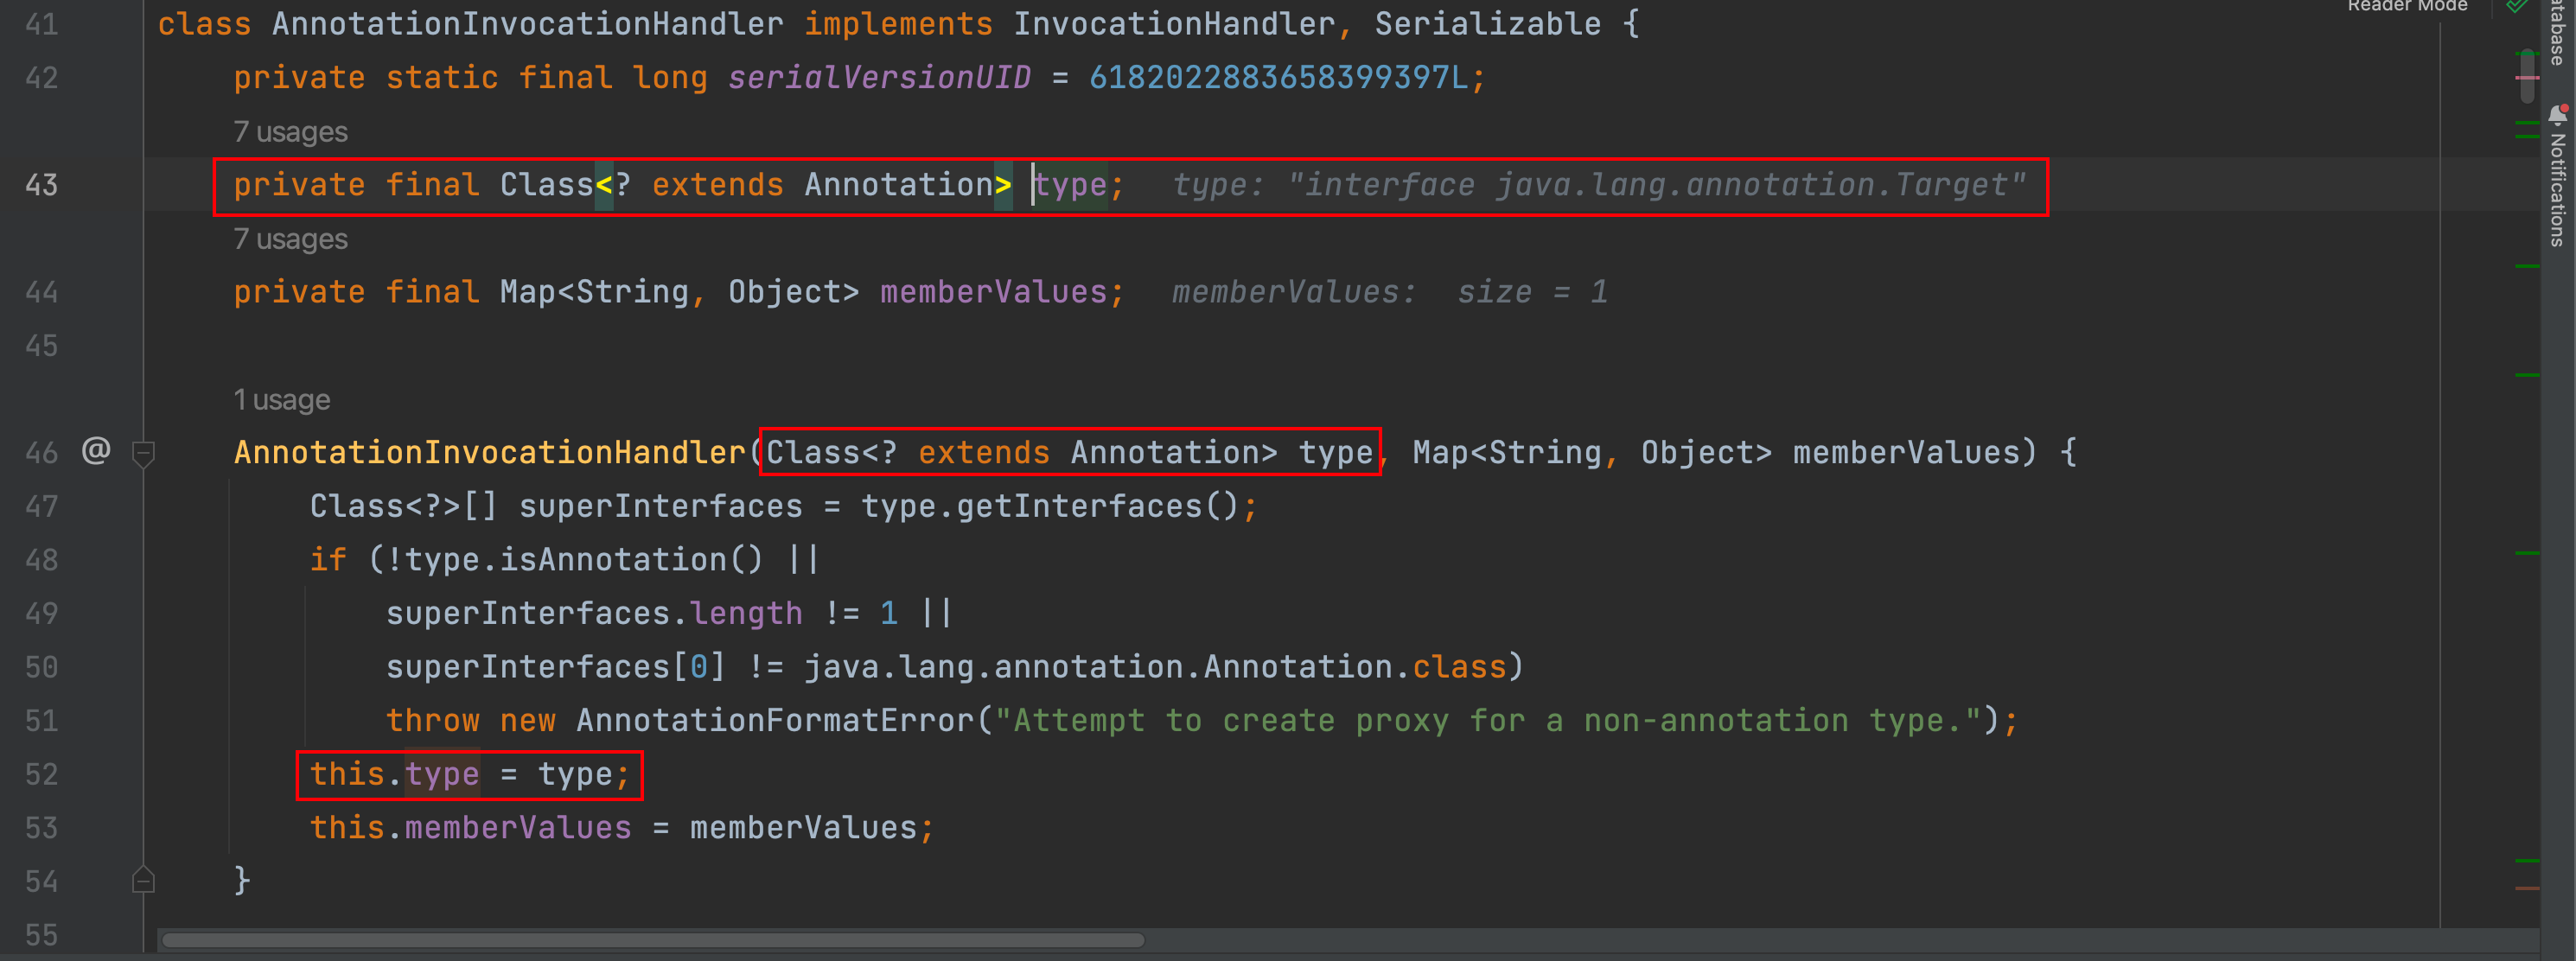Screen dimensions: 2576x961
Task: Click 'Serializable' on line 41
Action: click(1488, 24)
